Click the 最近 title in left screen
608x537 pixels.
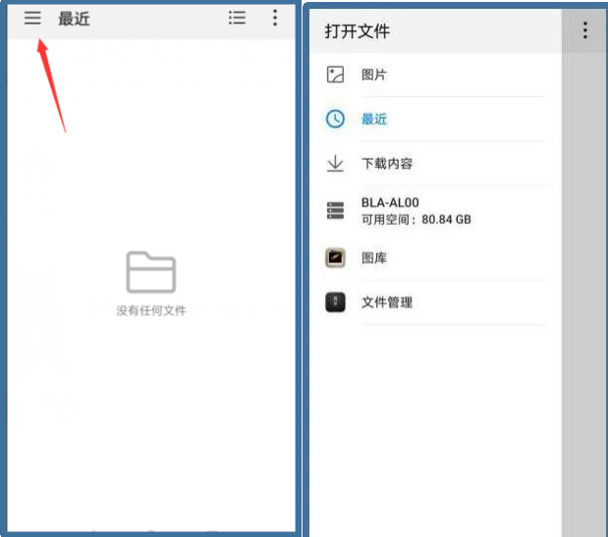tap(74, 19)
